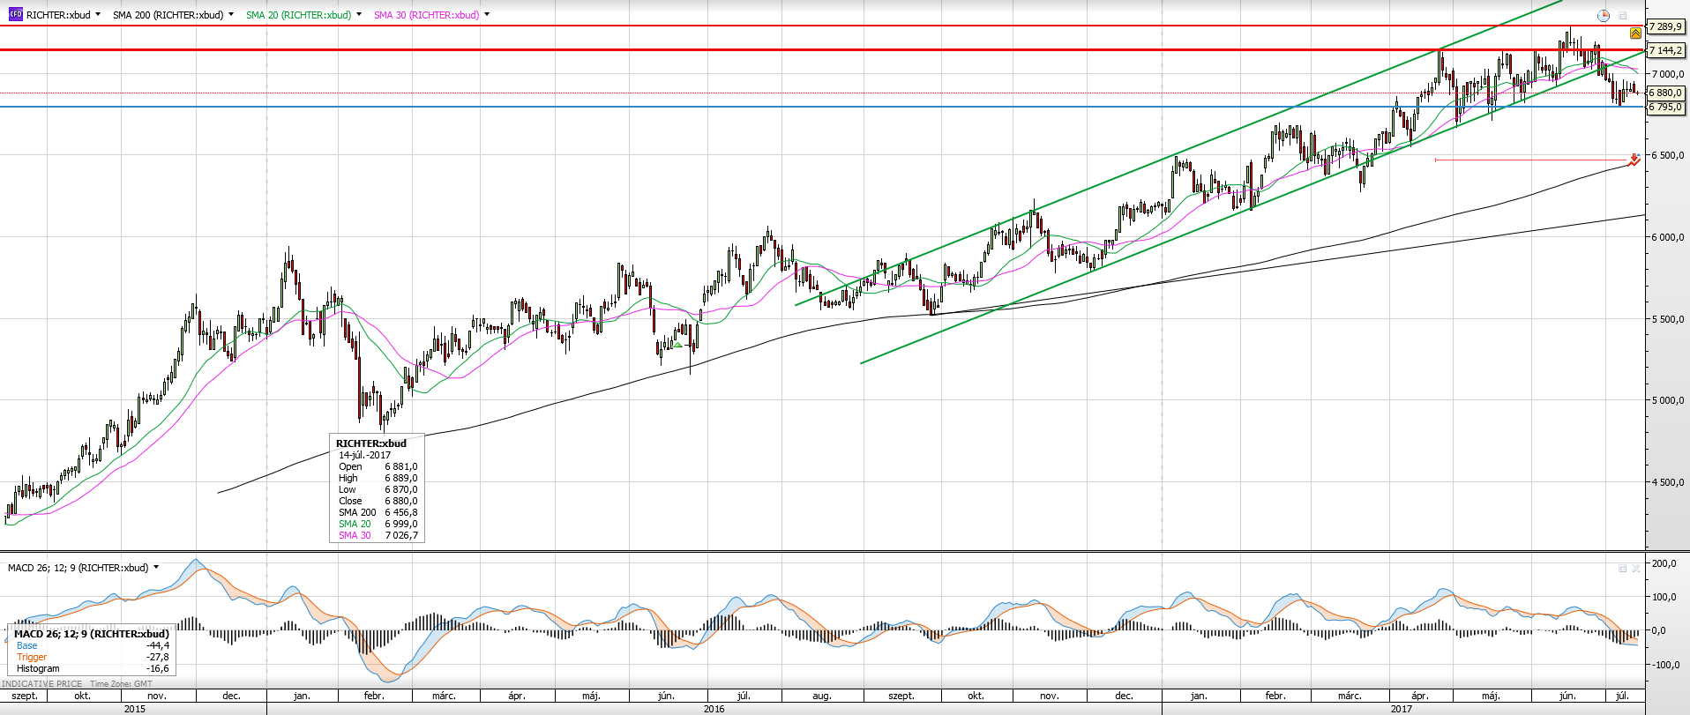This screenshot has width=1690, height=715.
Task: Click the green SMA 20 tooltip row
Action: 378,524
